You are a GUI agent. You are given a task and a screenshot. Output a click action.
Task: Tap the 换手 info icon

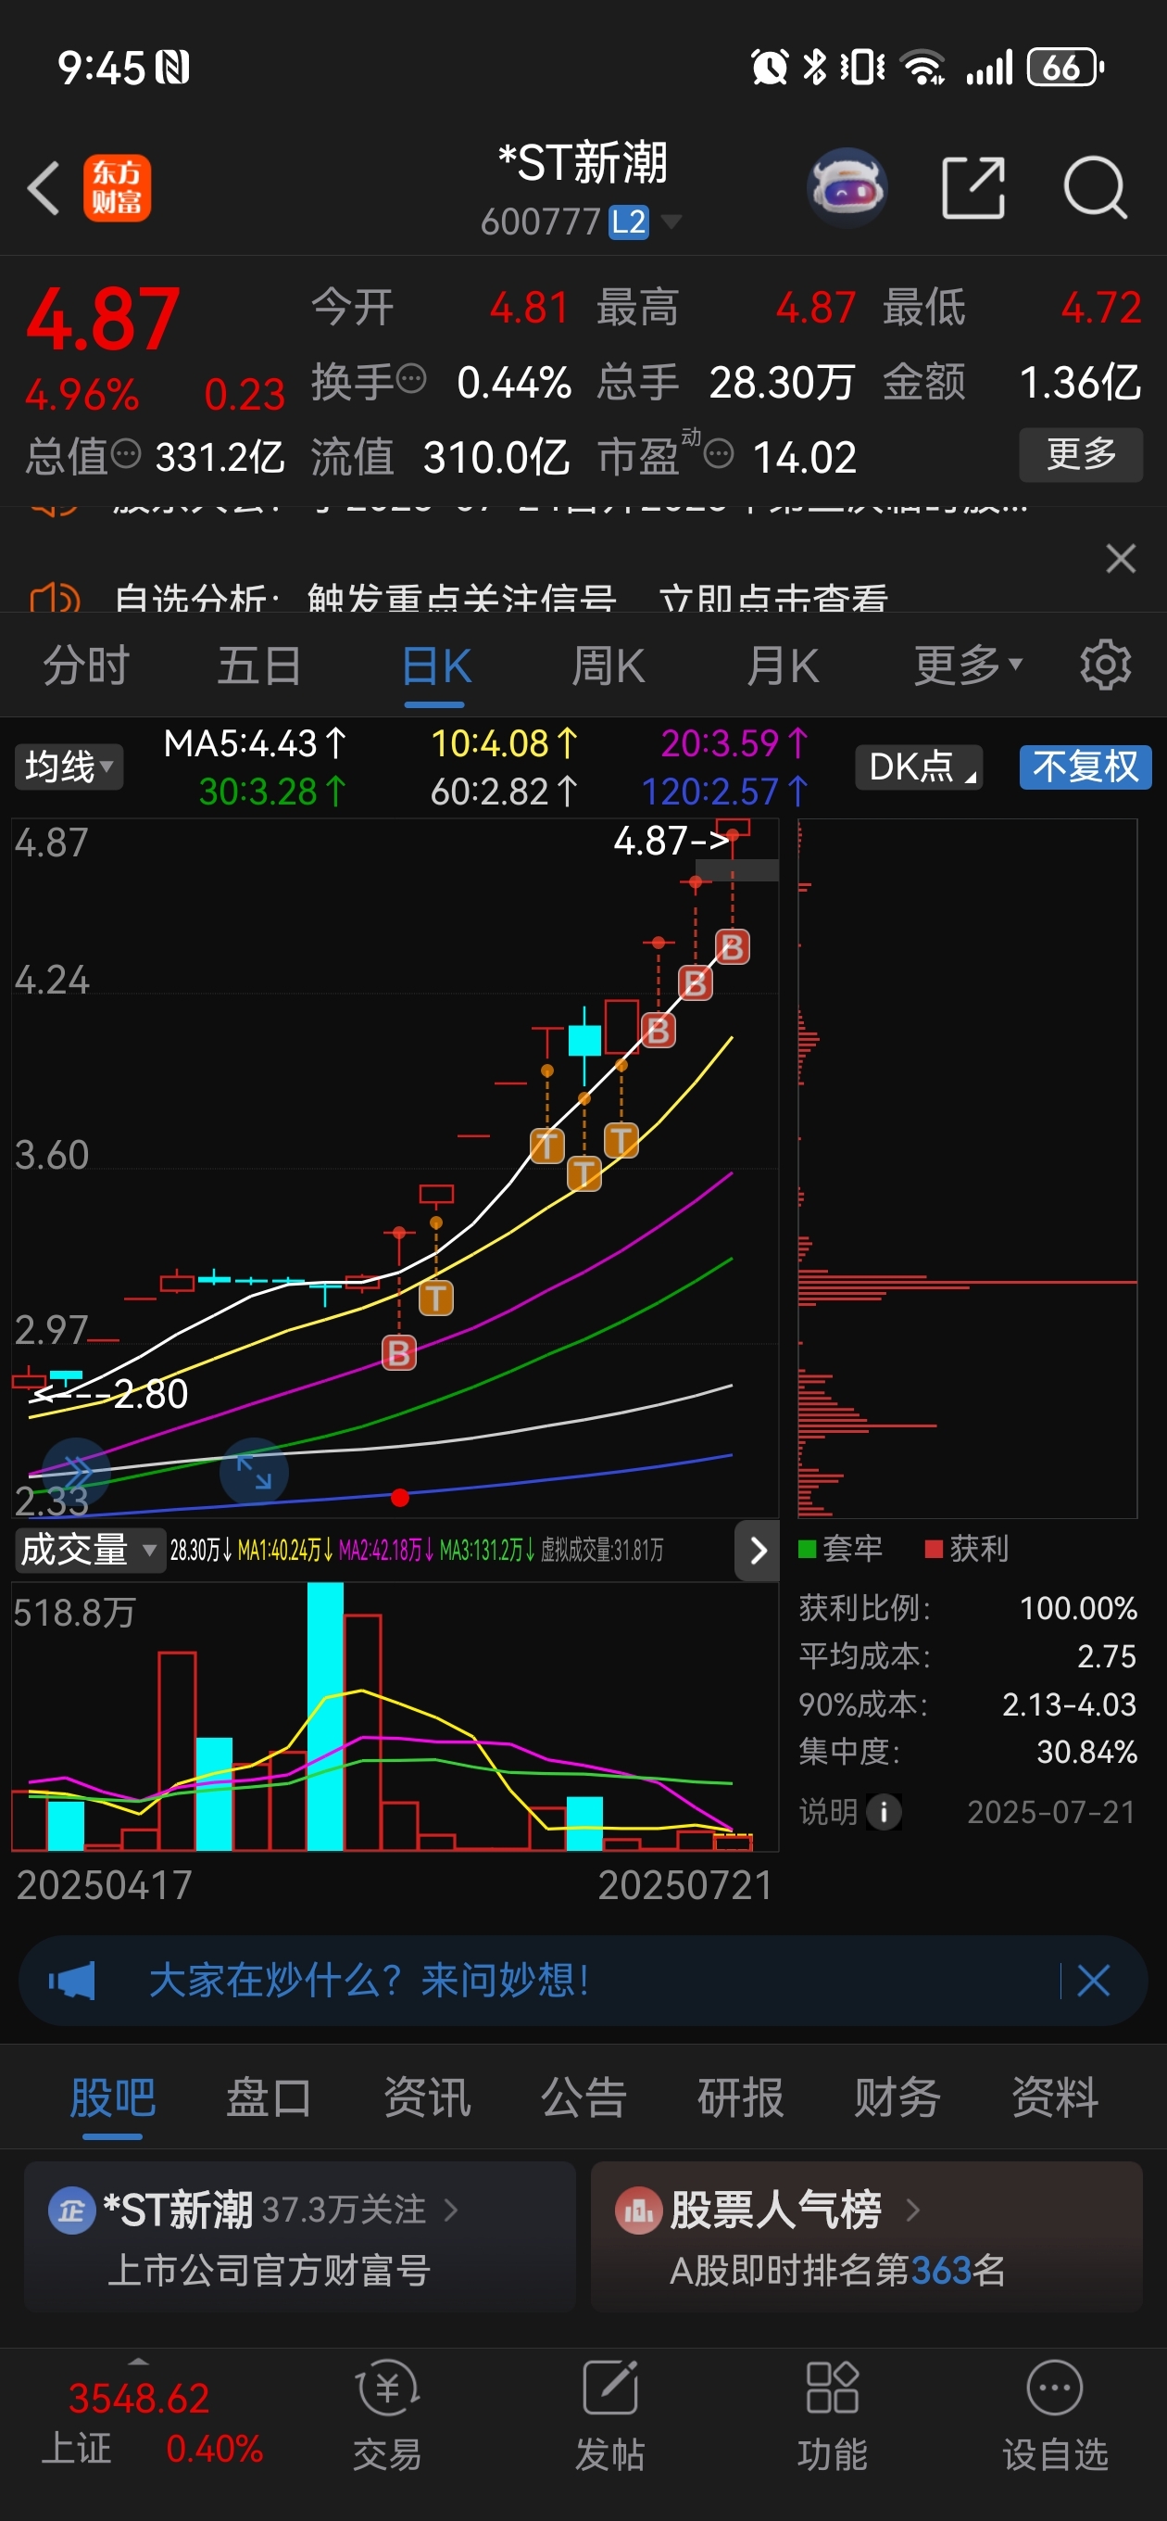pos(412,377)
